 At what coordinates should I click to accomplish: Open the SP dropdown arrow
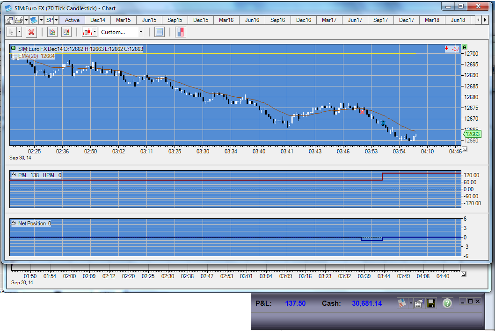click(x=56, y=20)
